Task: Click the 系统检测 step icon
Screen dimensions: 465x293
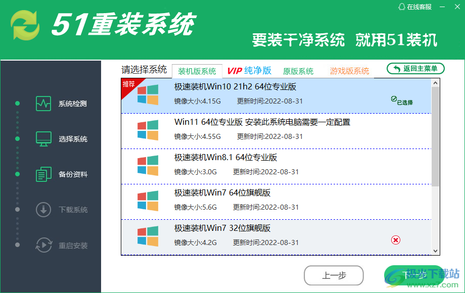Action: point(43,104)
